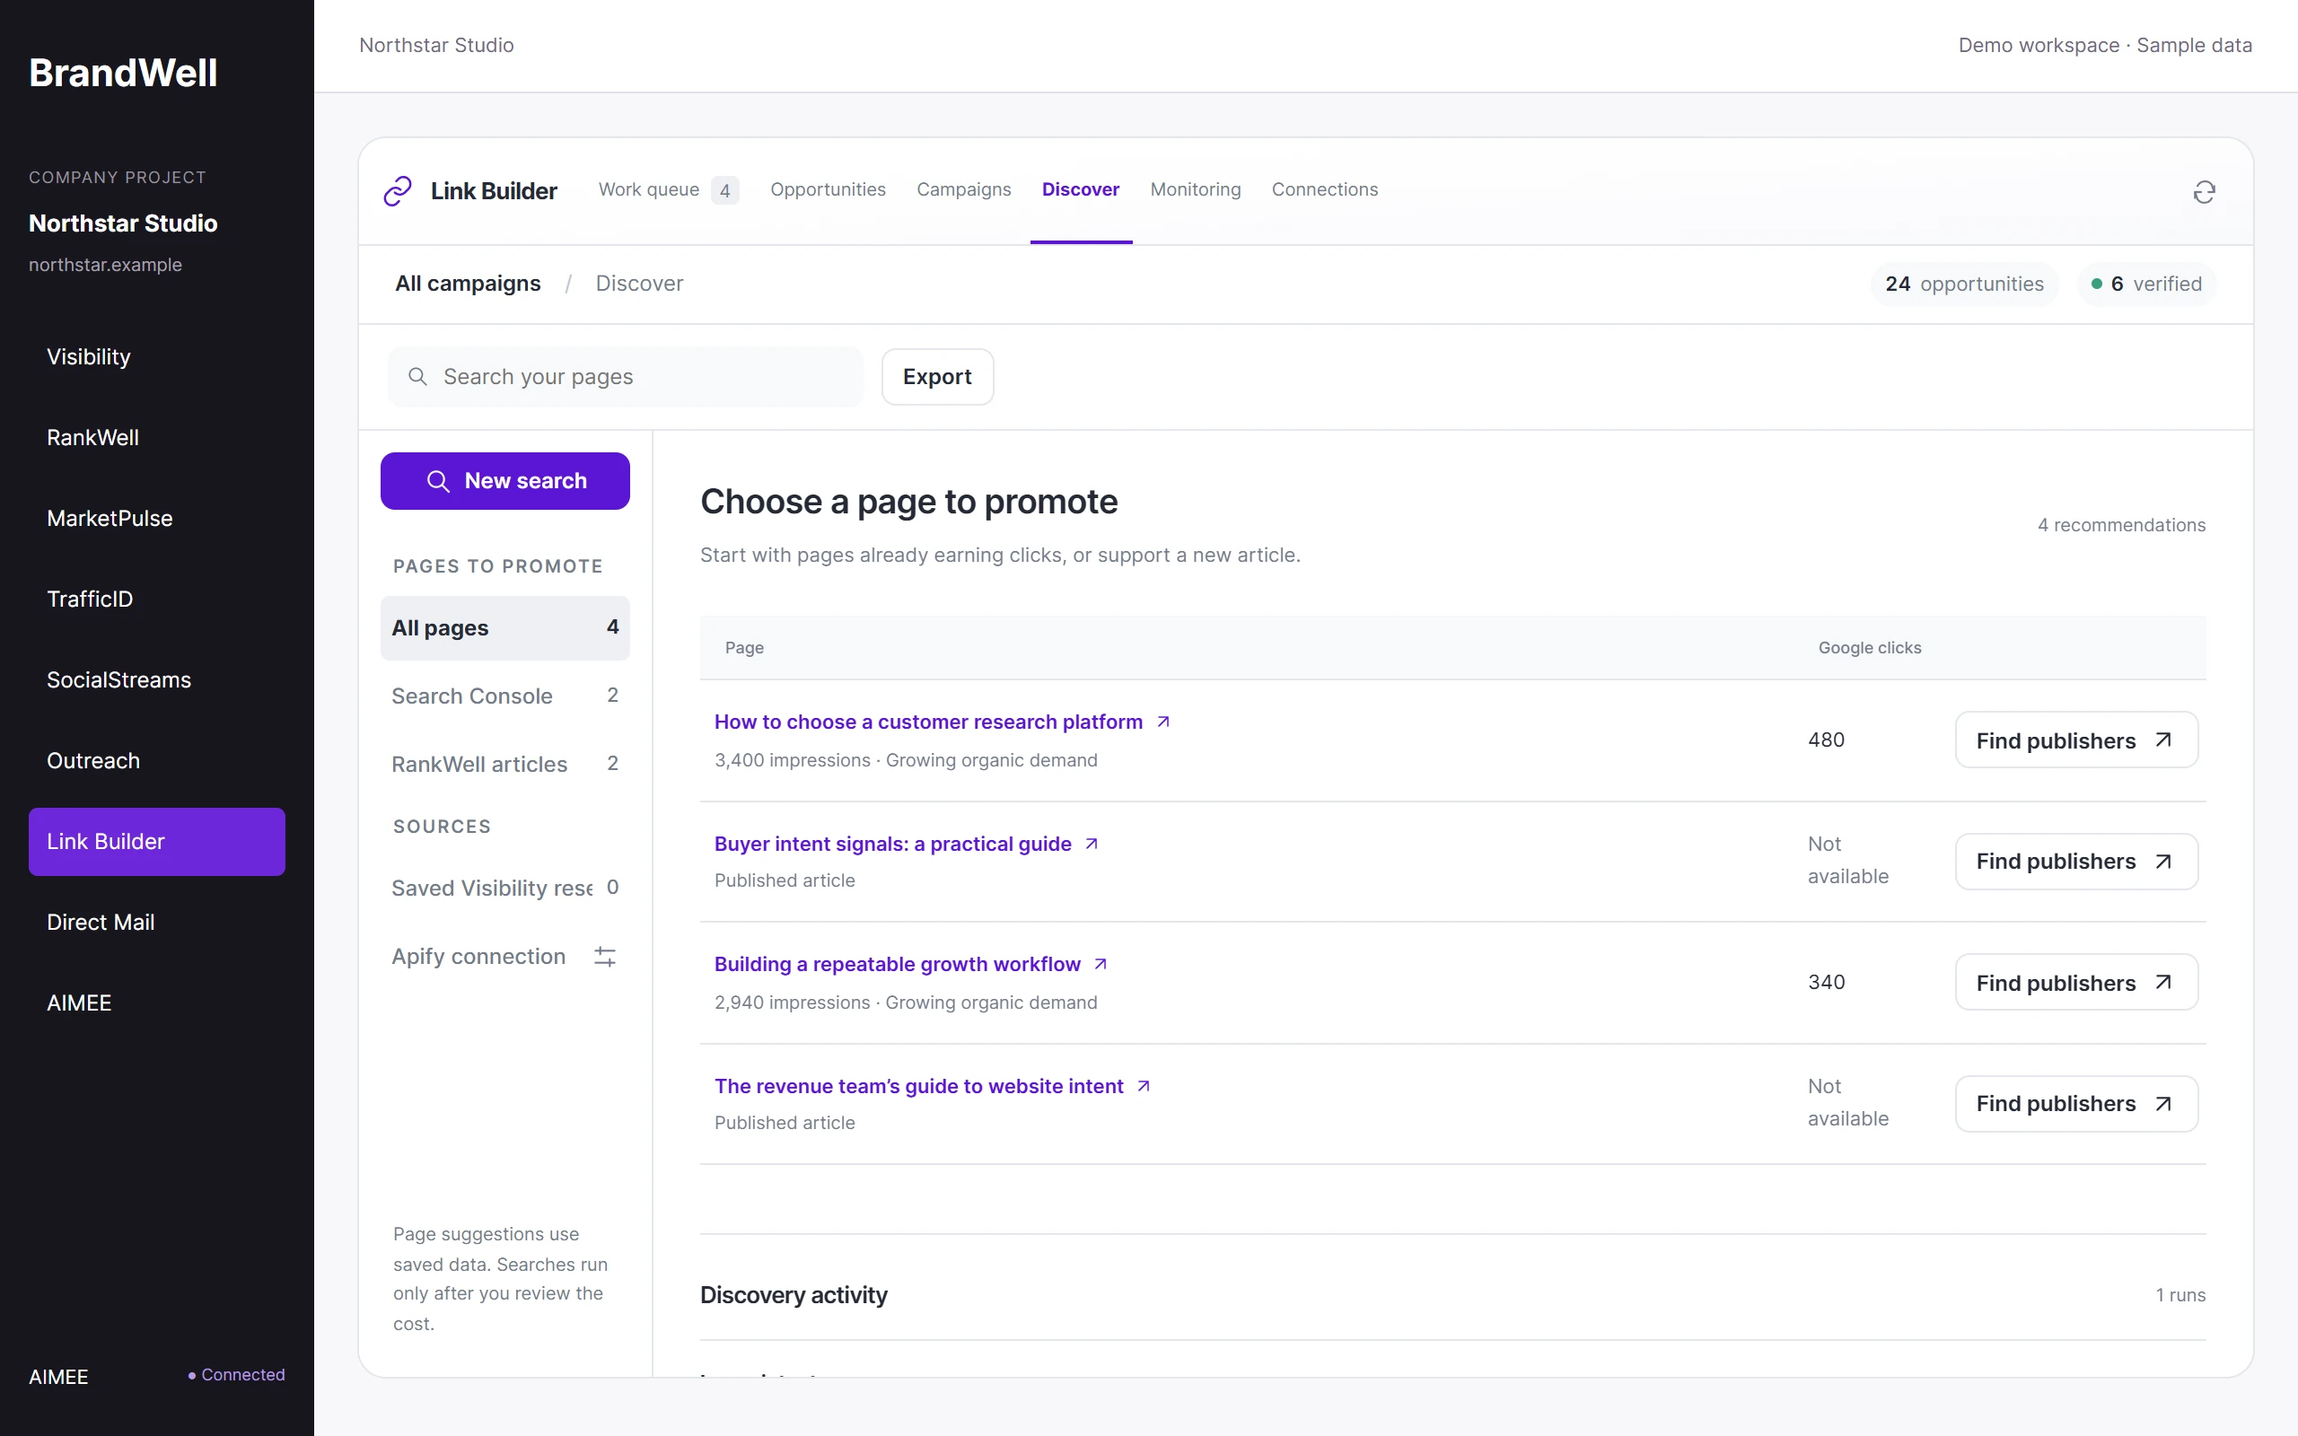This screenshot has width=2298, height=1436.
Task: Open external link arrow beside Buyer intent signals
Action: tap(1092, 844)
